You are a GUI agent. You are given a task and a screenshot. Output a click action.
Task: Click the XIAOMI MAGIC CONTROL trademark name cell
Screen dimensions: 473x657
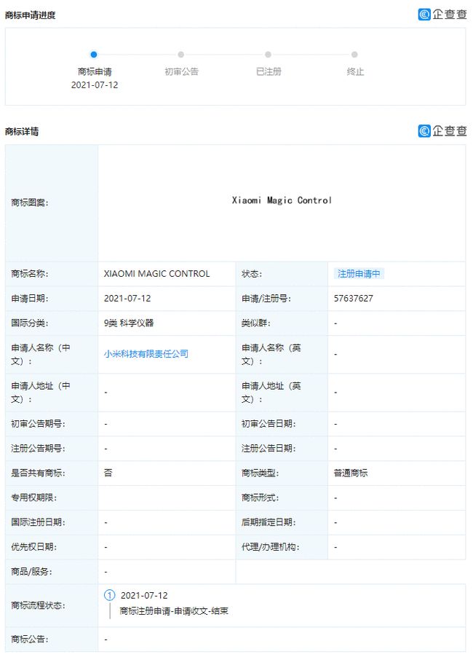(x=156, y=274)
